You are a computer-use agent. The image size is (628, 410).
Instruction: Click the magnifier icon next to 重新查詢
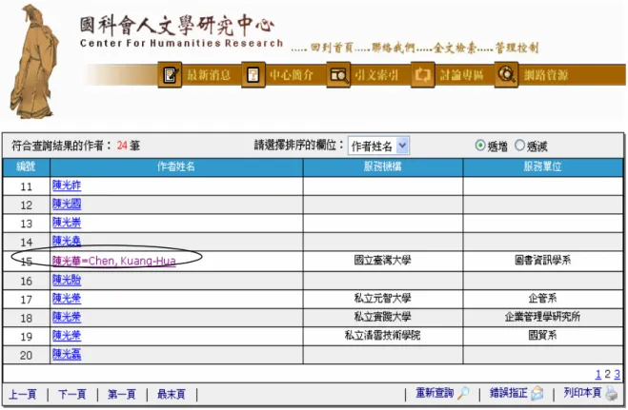click(463, 393)
